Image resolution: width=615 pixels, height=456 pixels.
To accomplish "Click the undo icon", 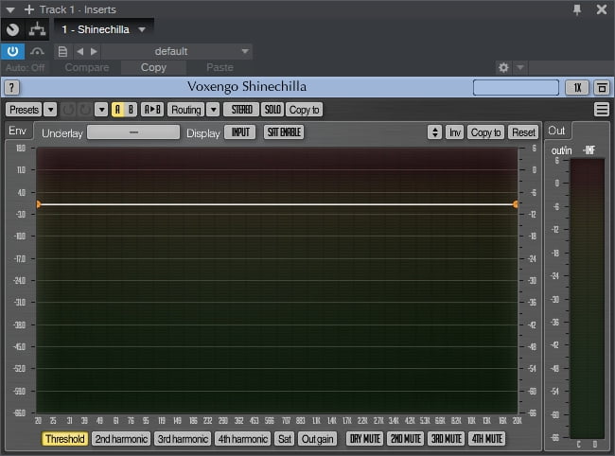I will click(68, 110).
